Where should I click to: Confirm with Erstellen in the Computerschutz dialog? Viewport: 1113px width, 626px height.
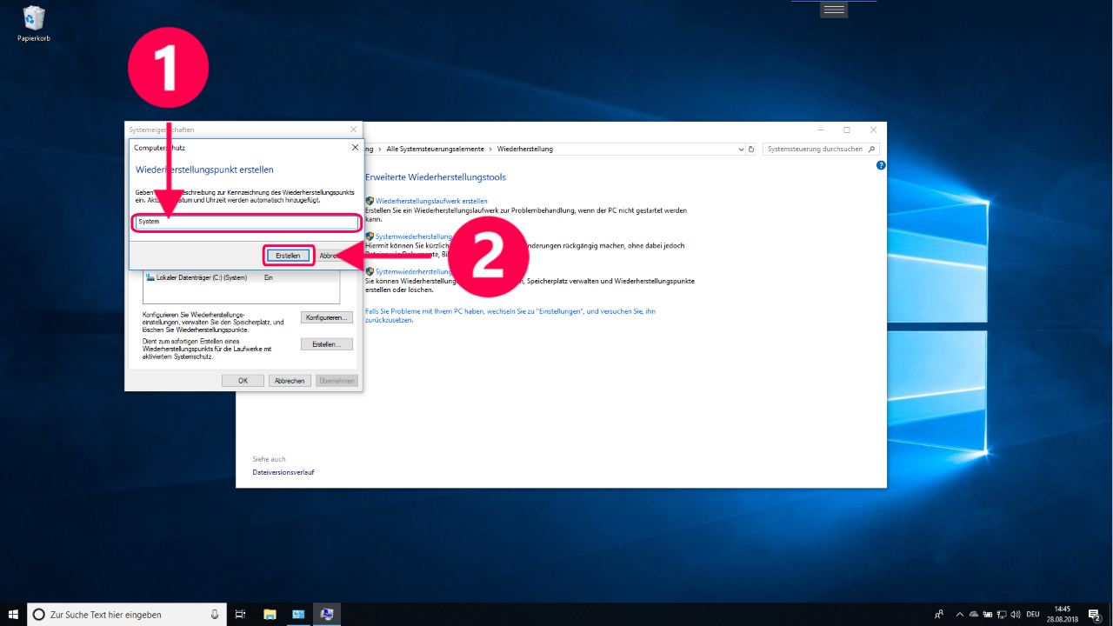click(x=288, y=256)
